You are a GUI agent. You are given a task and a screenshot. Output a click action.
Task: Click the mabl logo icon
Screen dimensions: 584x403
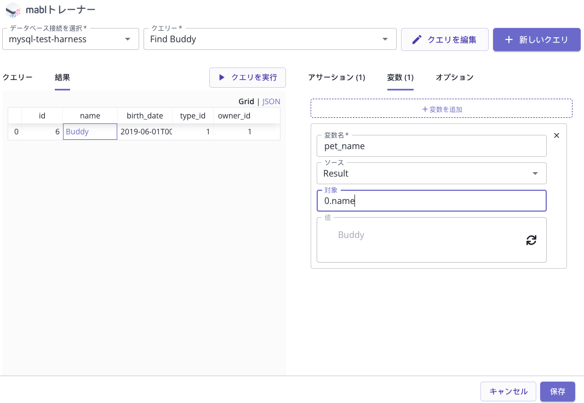(x=13, y=10)
